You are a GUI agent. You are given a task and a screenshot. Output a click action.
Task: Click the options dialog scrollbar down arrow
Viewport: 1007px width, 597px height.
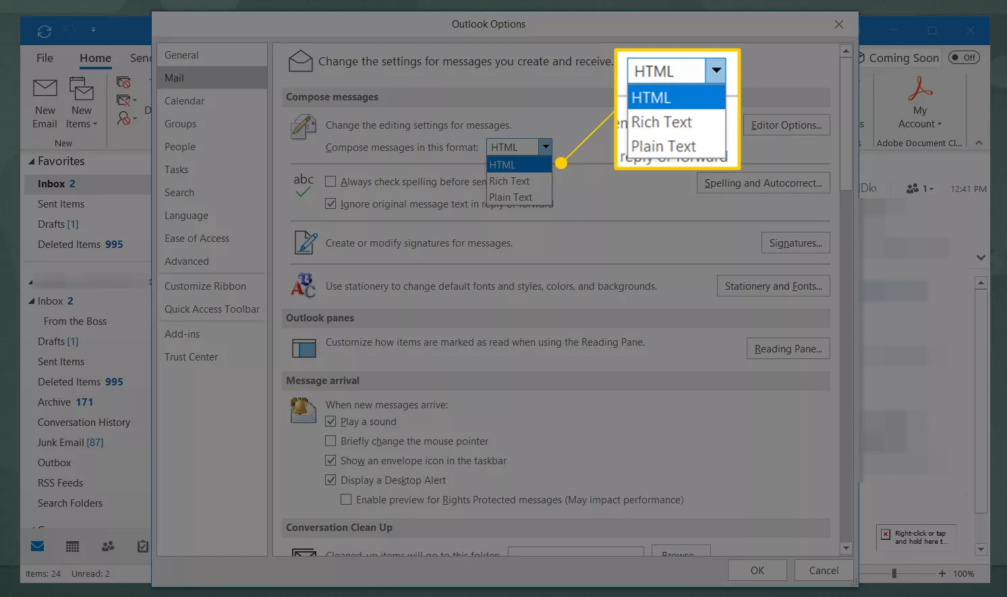click(846, 548)
